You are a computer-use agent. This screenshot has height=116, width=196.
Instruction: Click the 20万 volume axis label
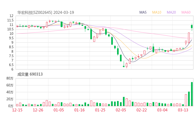pos(10,99)
